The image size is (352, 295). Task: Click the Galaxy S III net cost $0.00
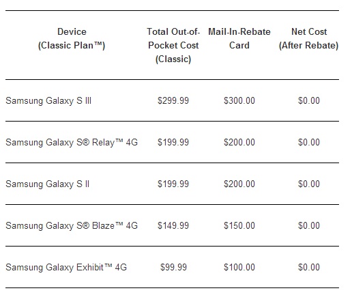coord(309,100)
